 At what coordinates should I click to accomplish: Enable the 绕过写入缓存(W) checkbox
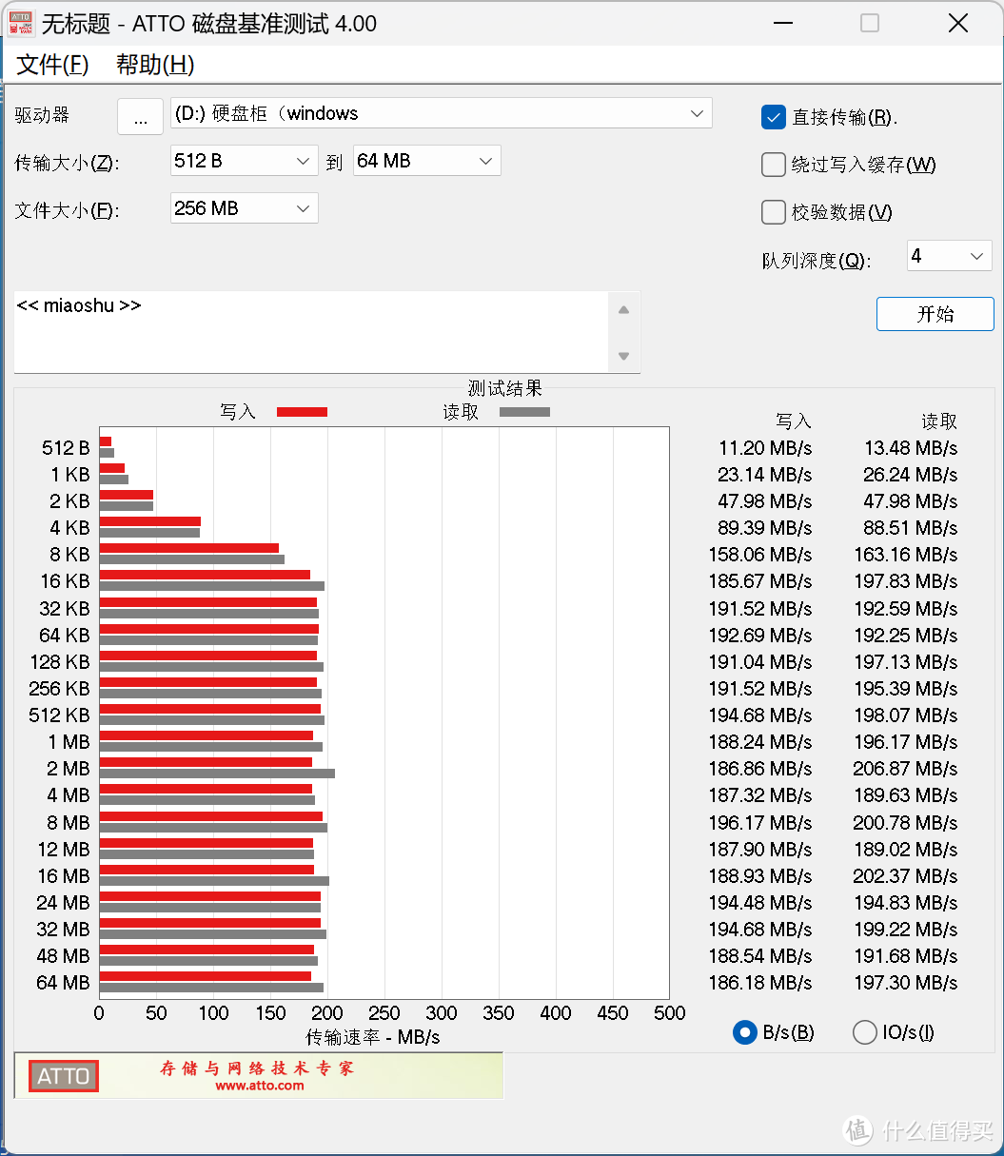point(774,165)
